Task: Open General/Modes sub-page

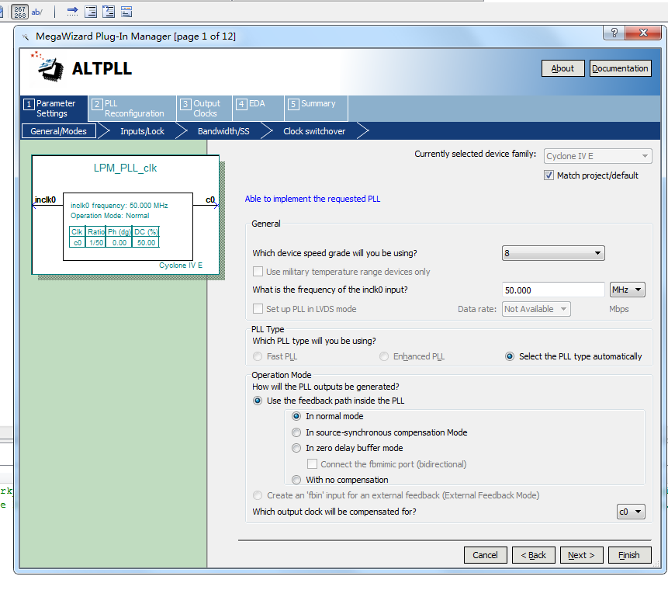Action: pos(58,131)
